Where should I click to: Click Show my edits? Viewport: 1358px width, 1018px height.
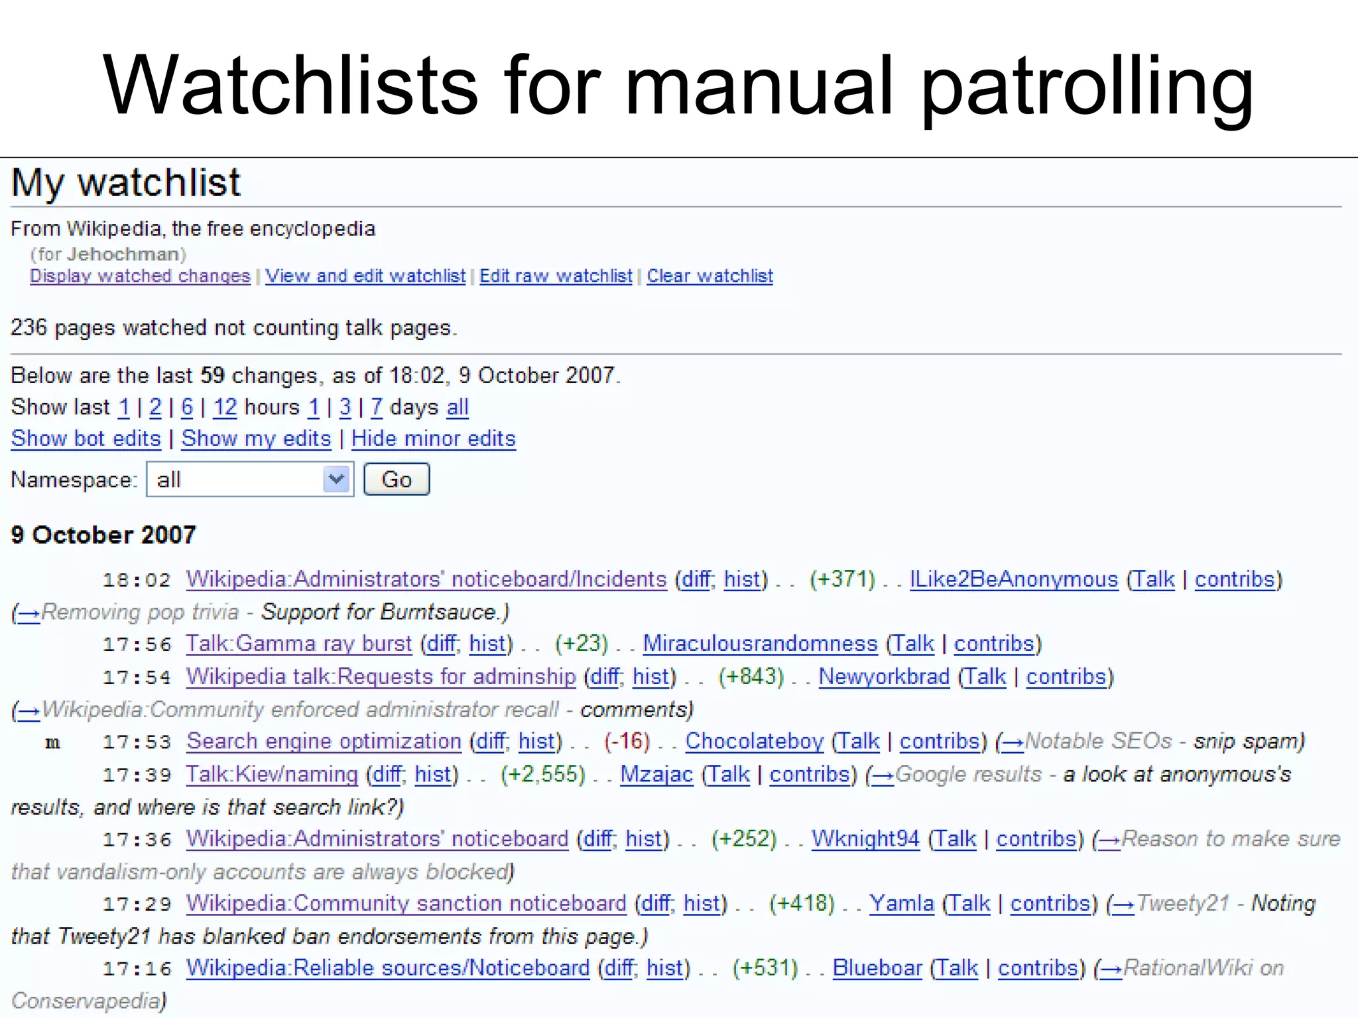[257, 439]
